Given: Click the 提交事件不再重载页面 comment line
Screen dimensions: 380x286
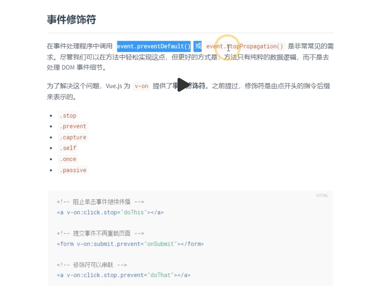Looking at the screenshot, I should [100, 233].
